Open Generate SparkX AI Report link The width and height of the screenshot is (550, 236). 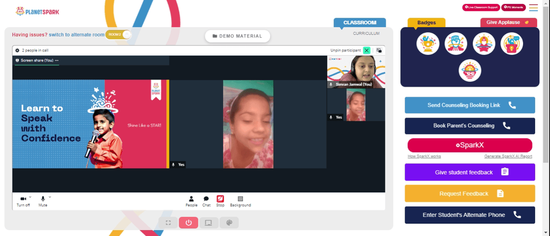pos(508,156)
